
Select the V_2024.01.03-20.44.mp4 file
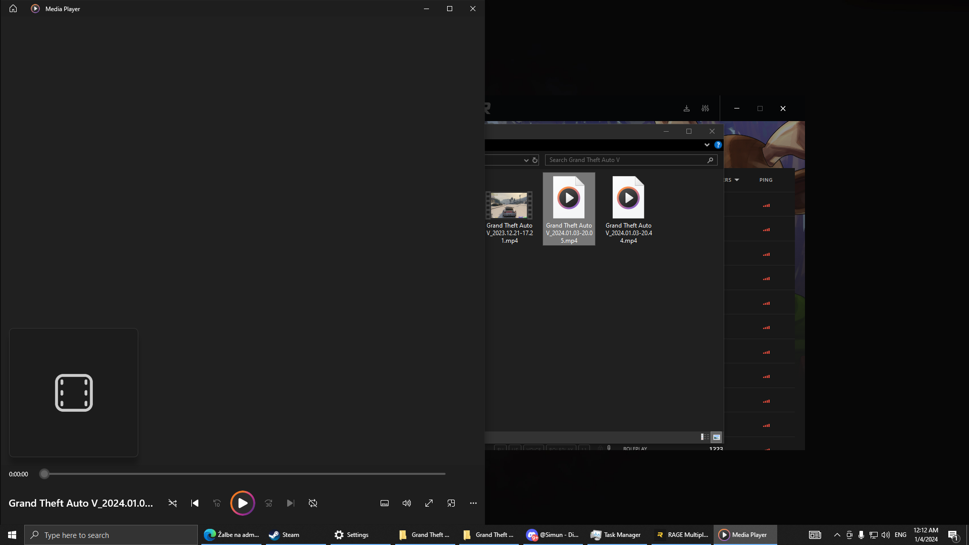(628, 209)
